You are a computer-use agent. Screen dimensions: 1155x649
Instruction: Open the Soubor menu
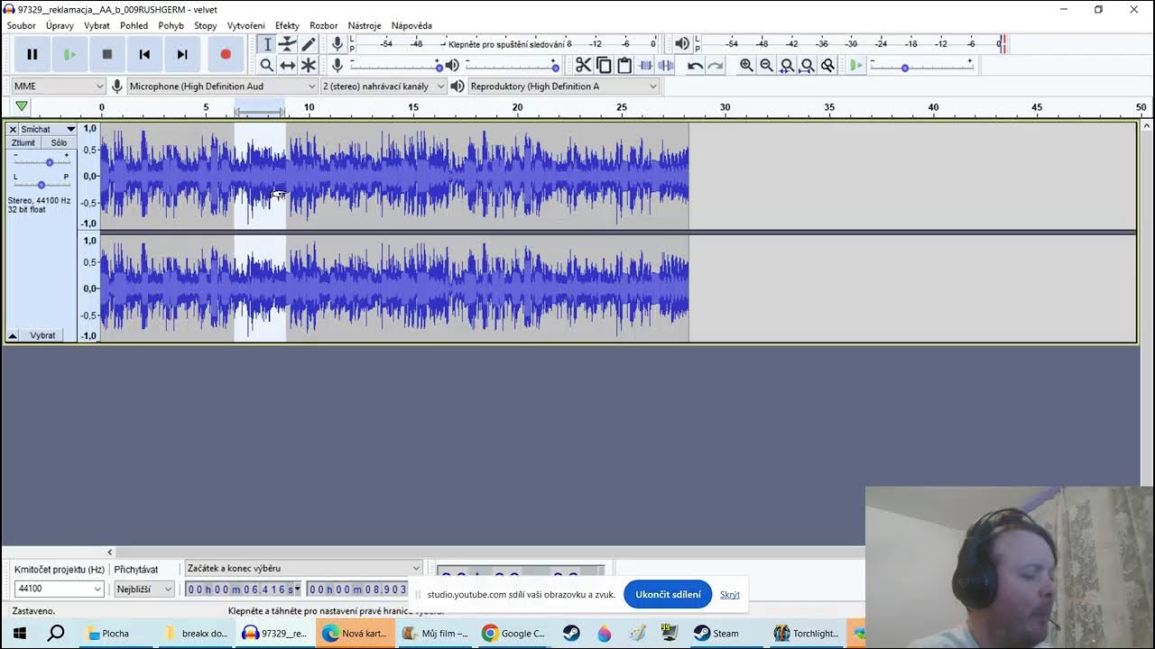click(x=22, y=25)
